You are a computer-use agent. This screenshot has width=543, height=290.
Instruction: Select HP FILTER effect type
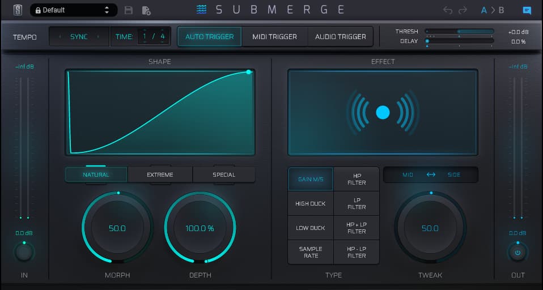(x=357, y=179)
